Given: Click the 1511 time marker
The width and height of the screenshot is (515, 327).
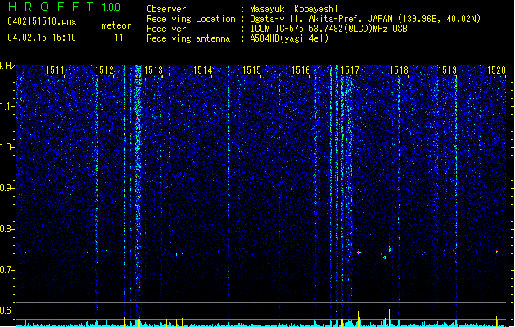Looking at the screenshot, I should pos(55,70).
